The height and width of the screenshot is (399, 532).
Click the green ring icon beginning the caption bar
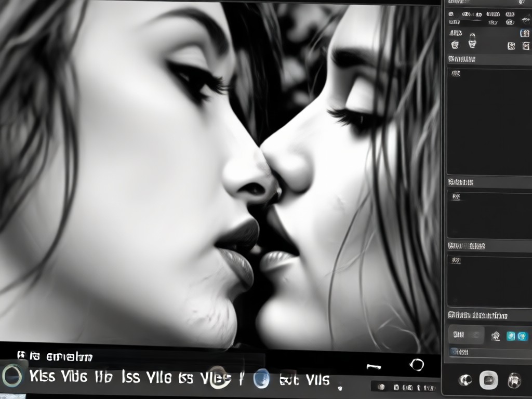(12, 376)
